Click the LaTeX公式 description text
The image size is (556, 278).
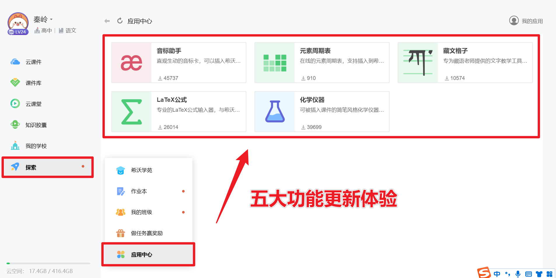[198, 110]
